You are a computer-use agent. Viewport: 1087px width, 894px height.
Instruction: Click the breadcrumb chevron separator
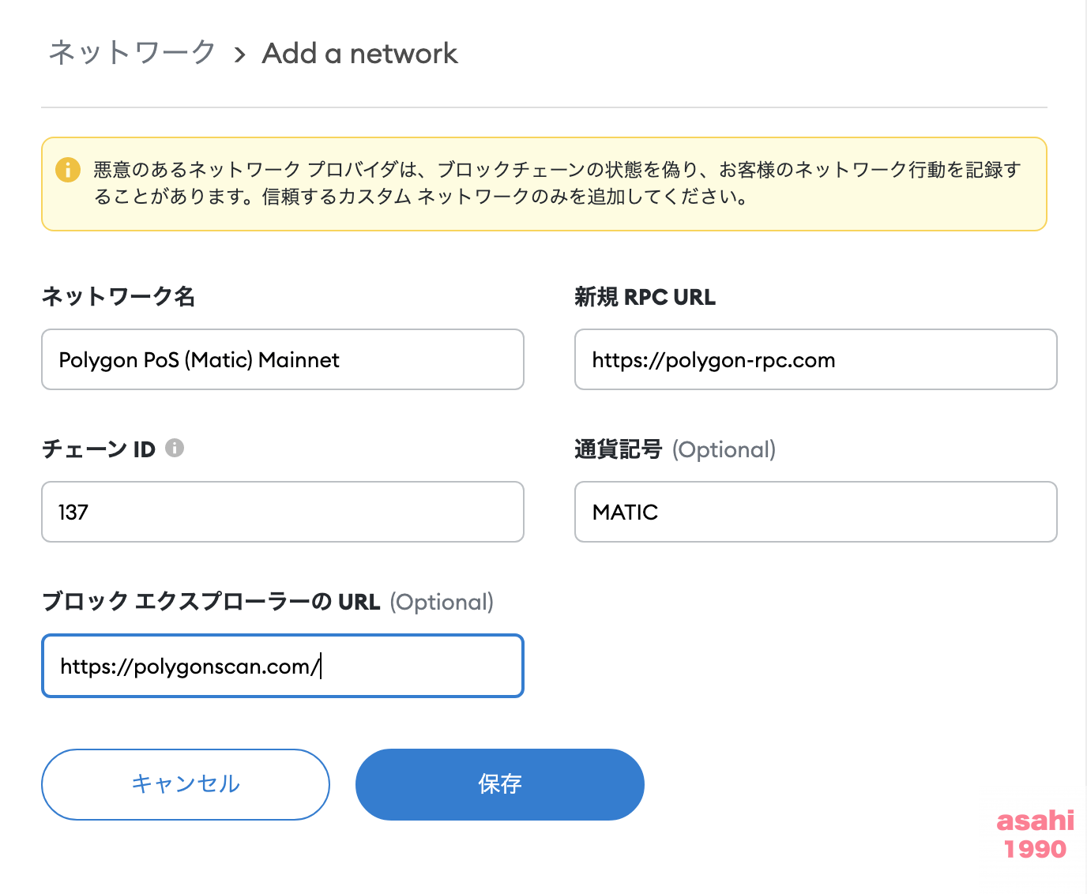point(239,54)
